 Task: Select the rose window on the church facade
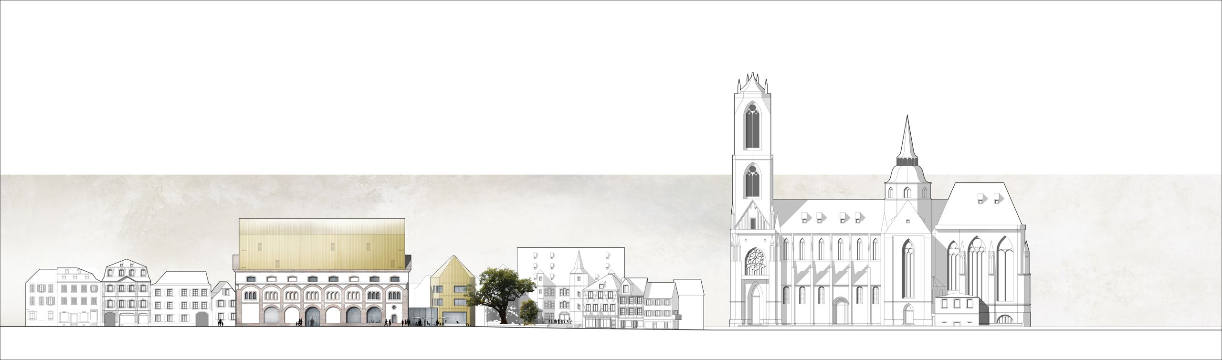[755, 262]
